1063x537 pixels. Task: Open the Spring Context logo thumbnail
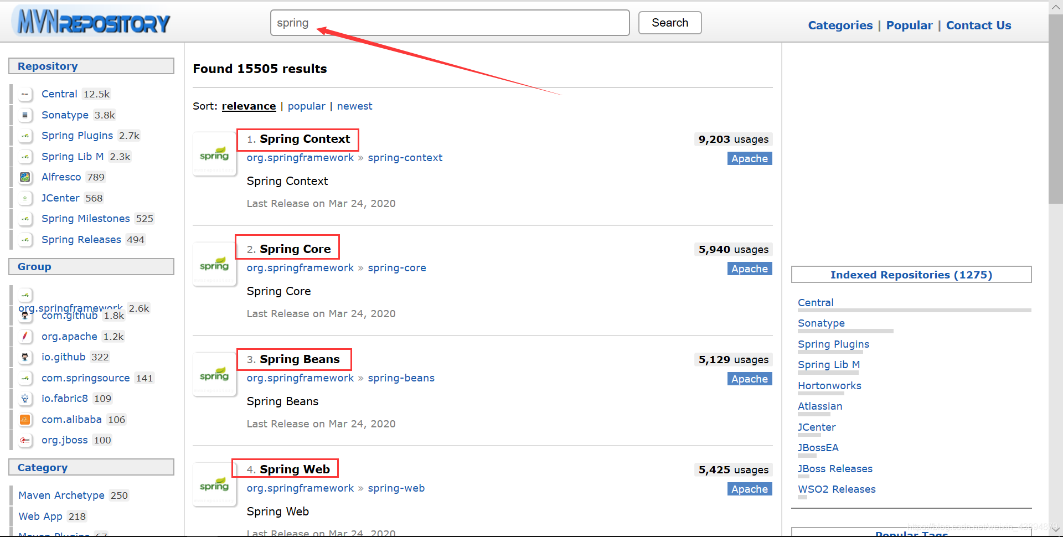click(214, 154)
